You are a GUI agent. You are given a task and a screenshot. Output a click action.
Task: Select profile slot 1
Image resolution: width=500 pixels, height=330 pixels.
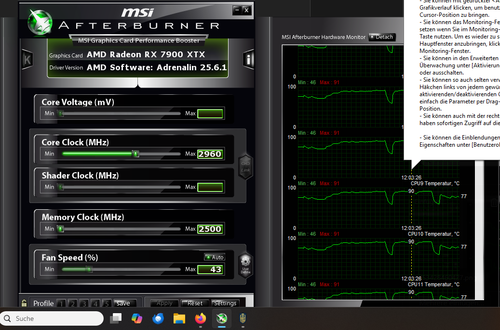click(x=61, y=303)
